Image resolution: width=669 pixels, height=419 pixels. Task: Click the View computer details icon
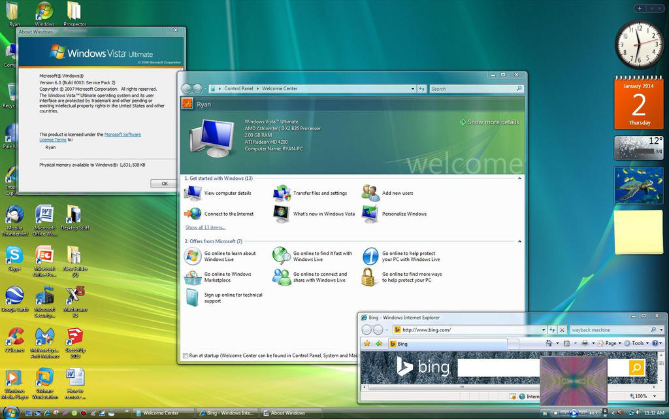tap(193, 193)
